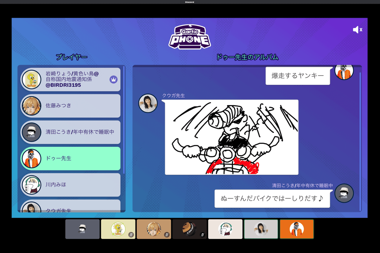Click the 爆走するヤンキー prompt bubble
This screenshot has width=380, height=253.
(x=298, y=76)
